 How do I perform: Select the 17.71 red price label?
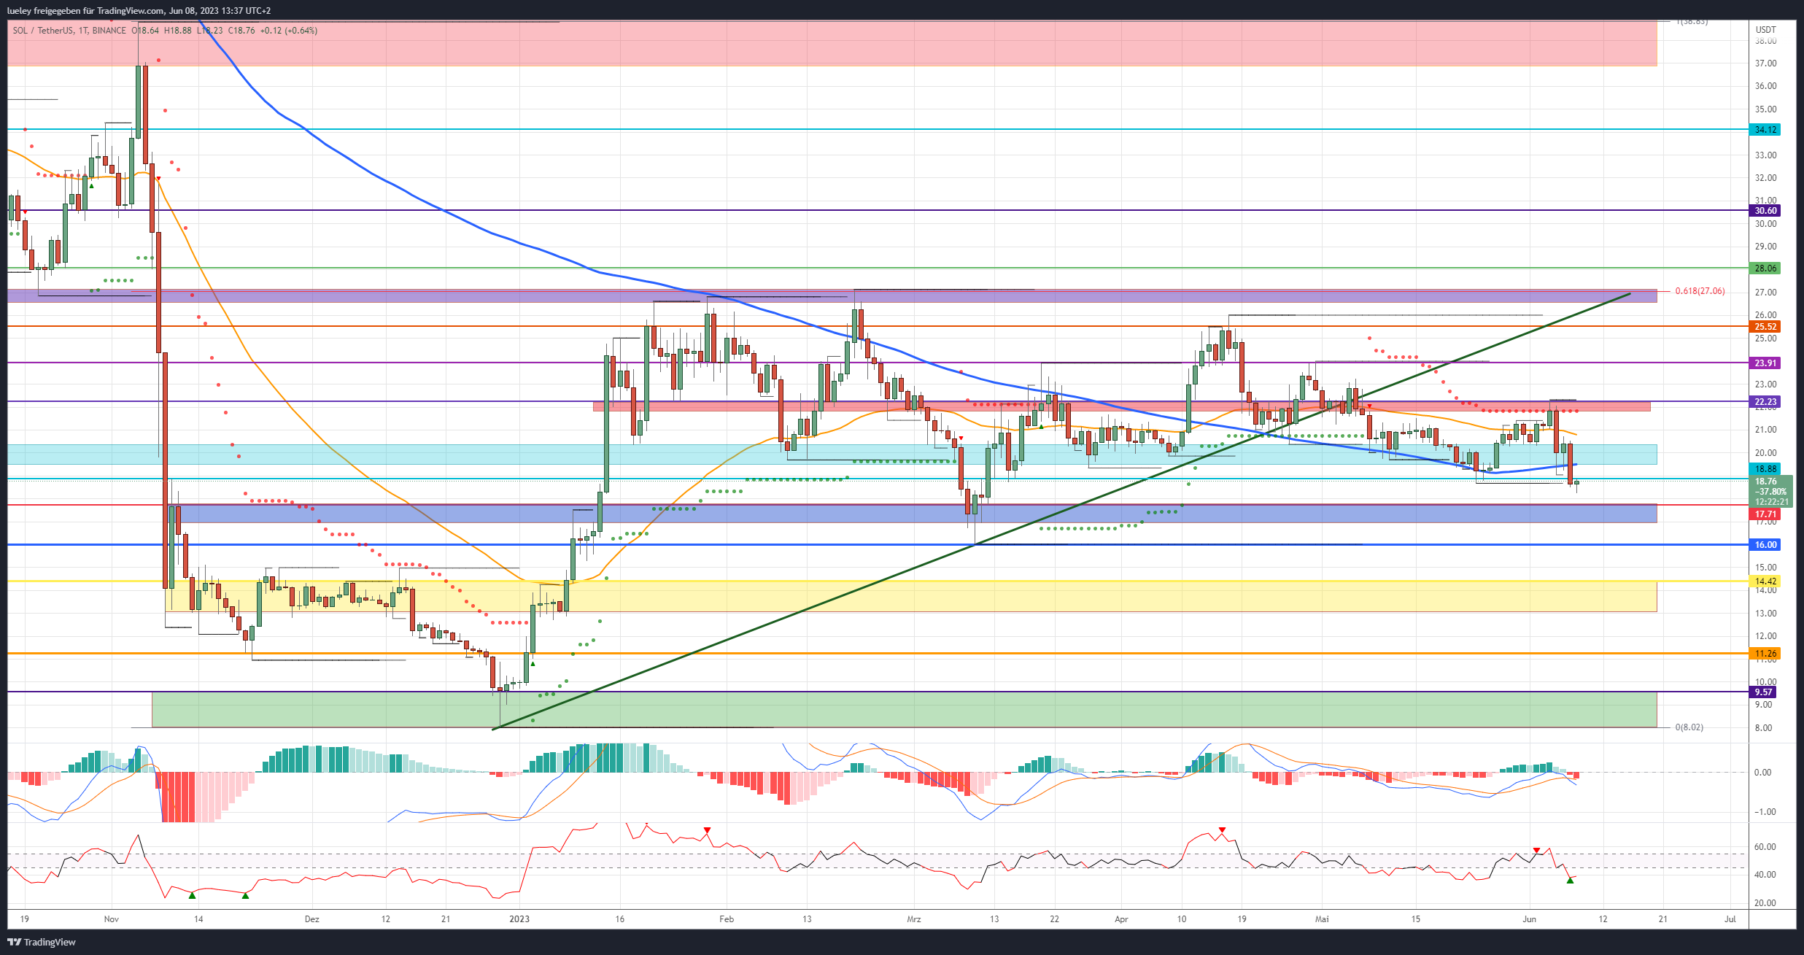(1765, 514)
